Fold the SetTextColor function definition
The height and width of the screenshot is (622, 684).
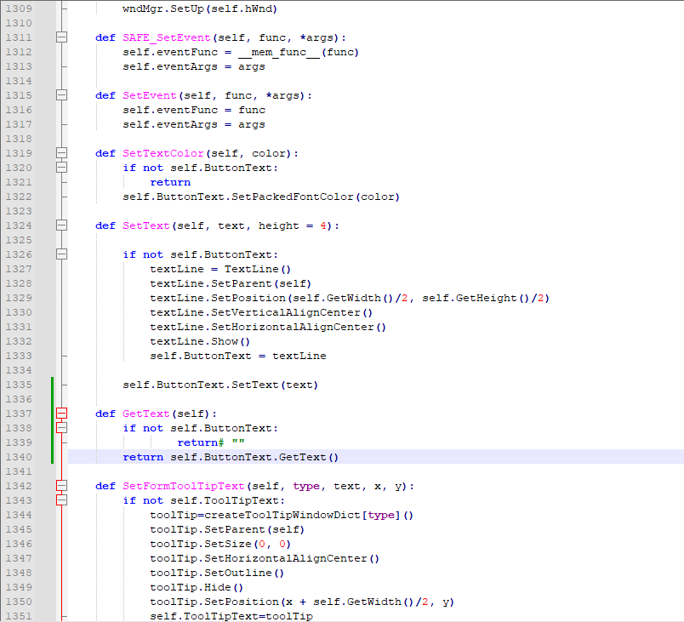[x=61, y=153]
